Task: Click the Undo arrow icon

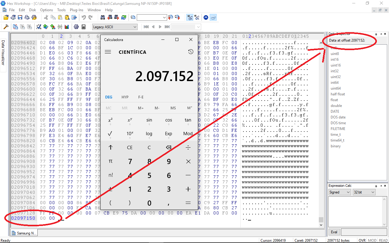Action: click(x=84, y=17)
